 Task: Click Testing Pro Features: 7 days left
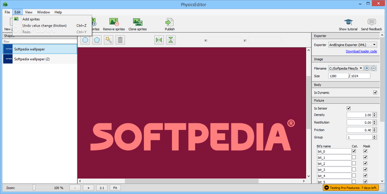(351, 188)
